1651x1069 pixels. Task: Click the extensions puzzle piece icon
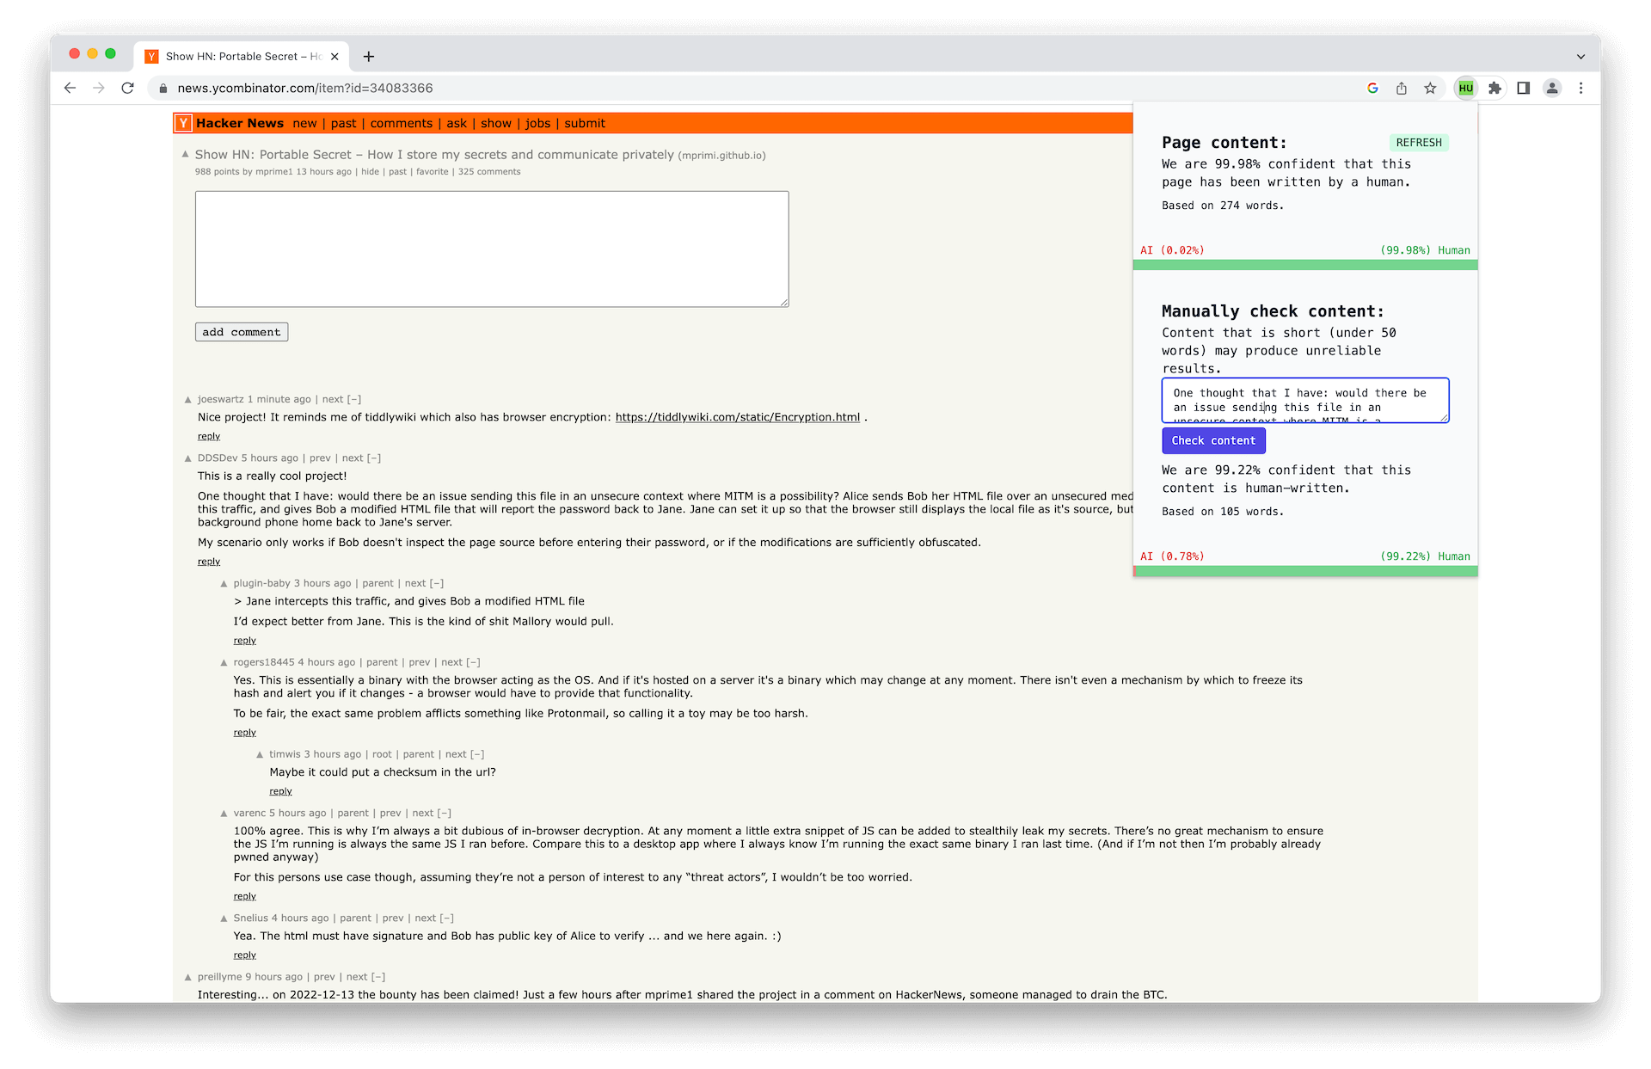pos(1494,88)
